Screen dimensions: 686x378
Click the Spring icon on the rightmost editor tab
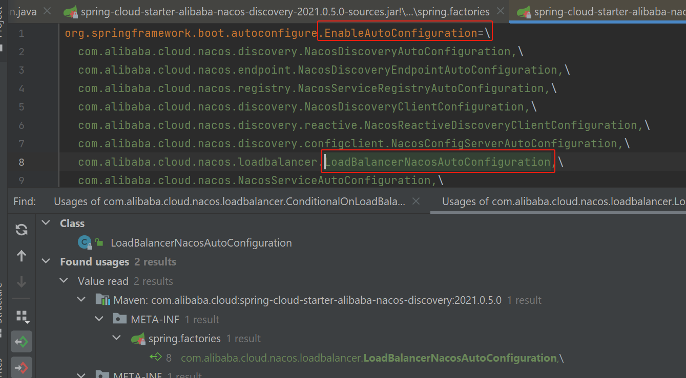pyautogui.click(x=524, y=12)
